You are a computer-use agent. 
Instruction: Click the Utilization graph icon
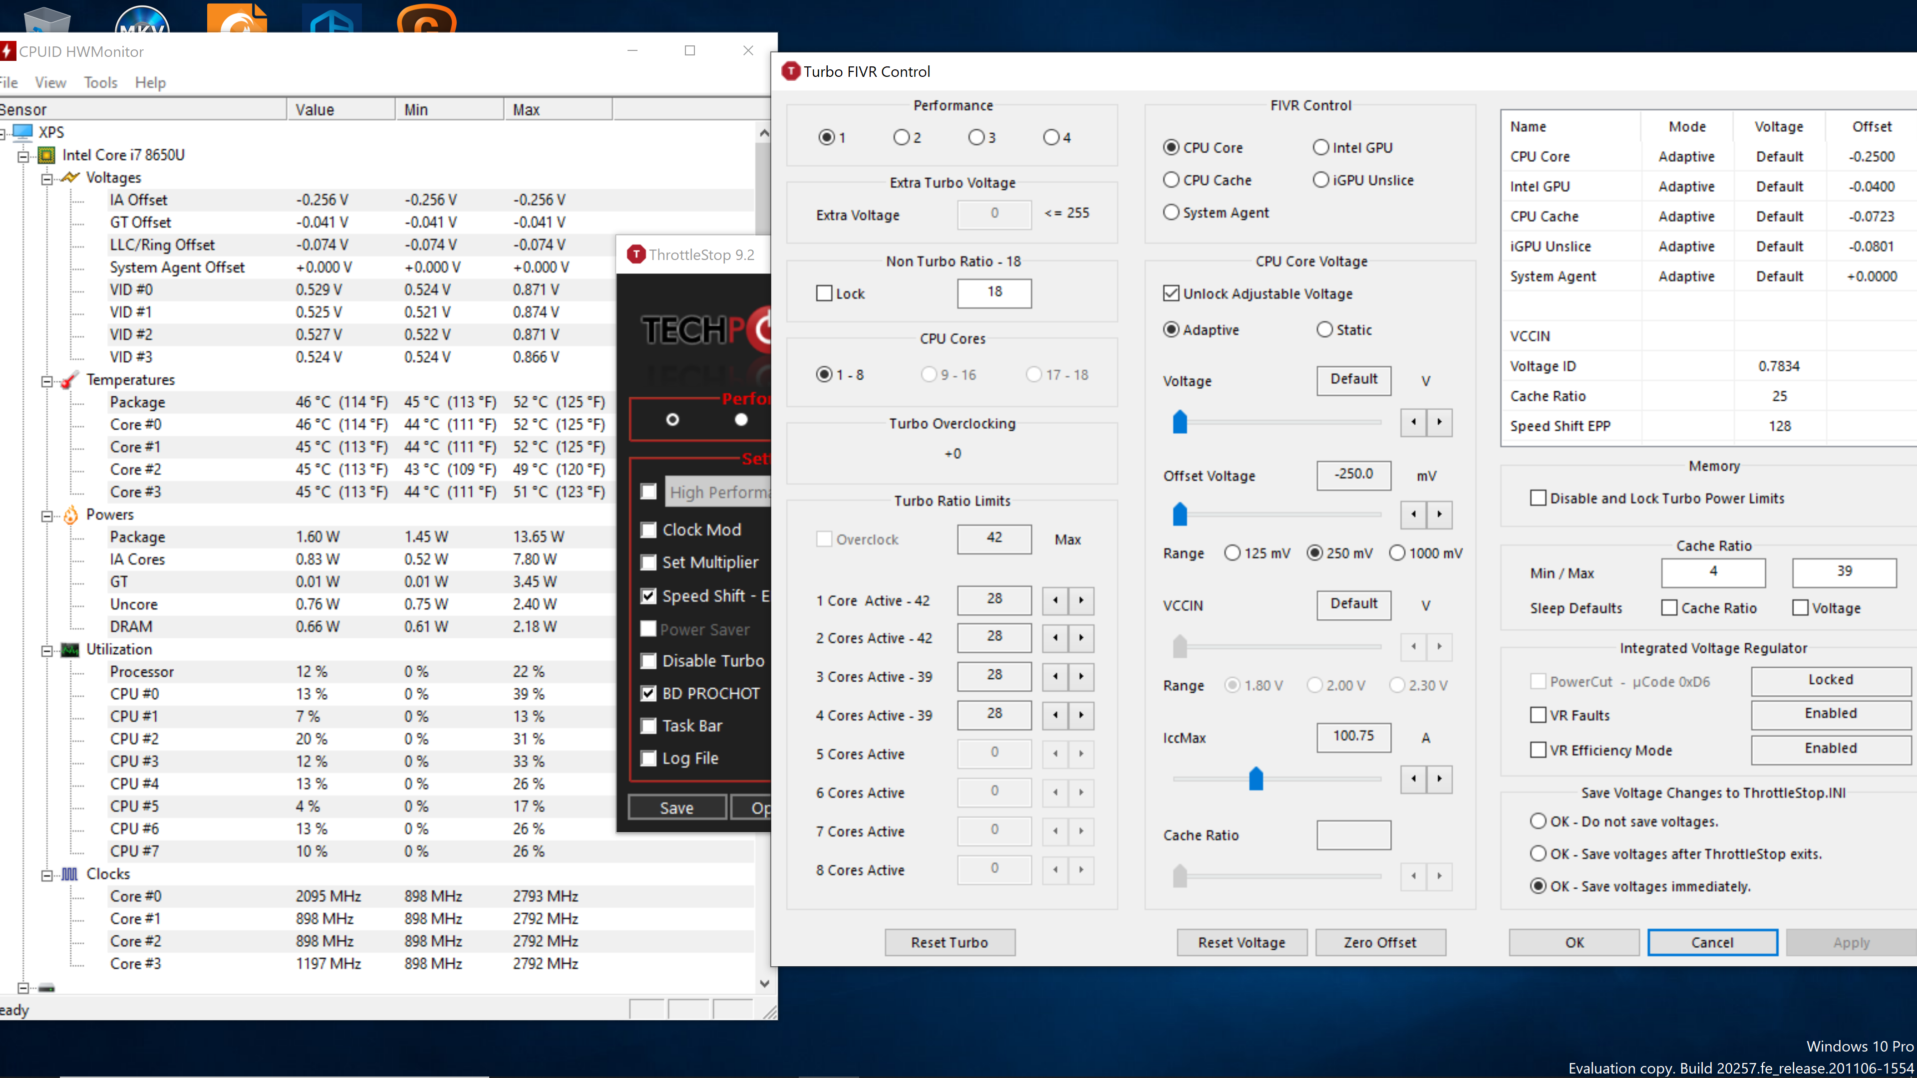[x=70, y=649]
